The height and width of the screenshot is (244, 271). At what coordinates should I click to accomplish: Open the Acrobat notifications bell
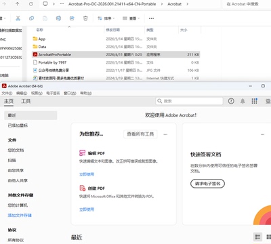243,101
